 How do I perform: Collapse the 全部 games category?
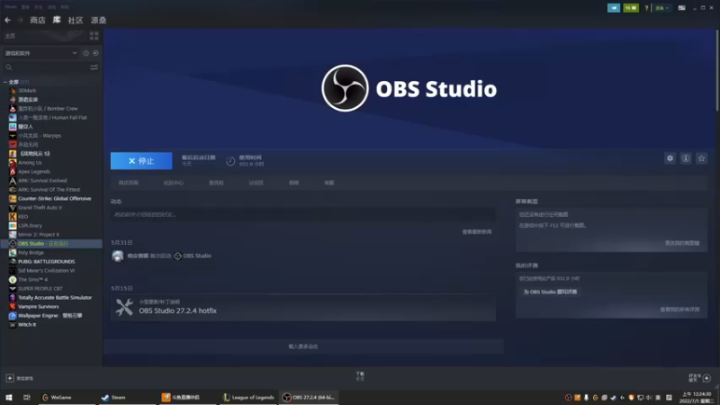(5, 82)
